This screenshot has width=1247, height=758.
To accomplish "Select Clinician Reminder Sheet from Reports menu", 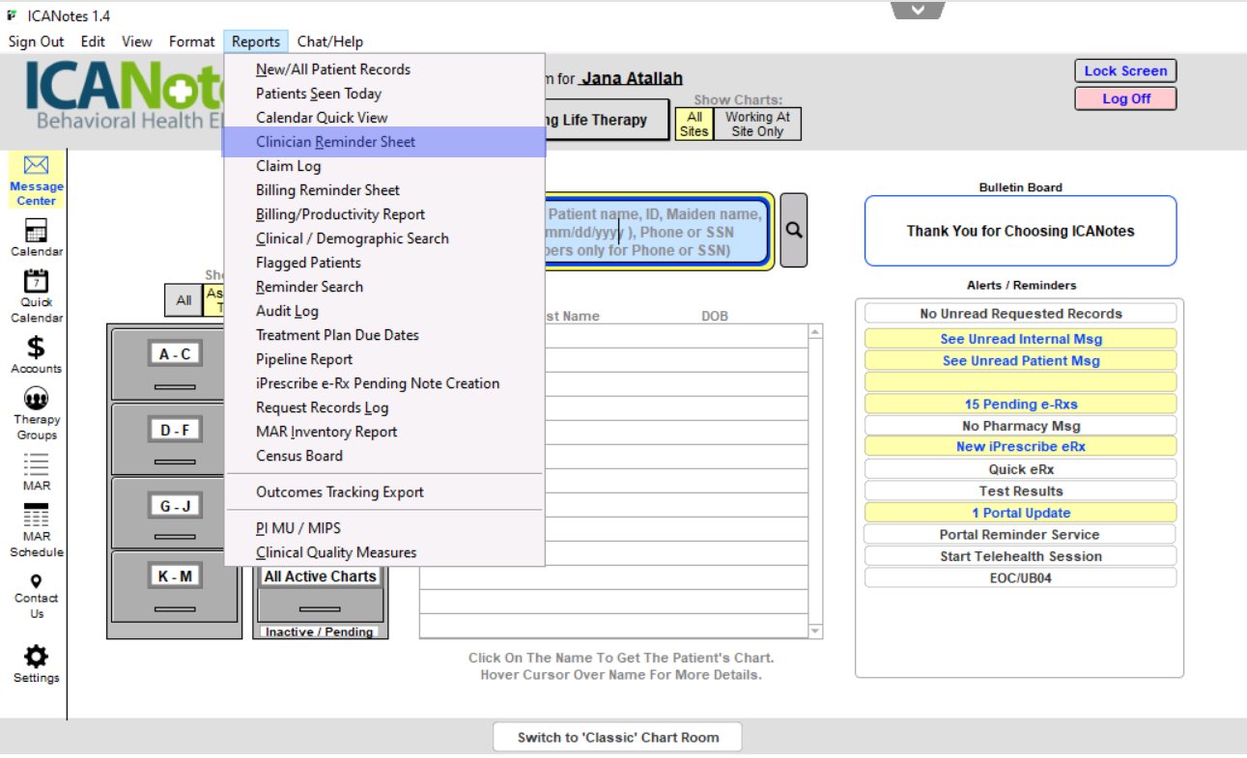I will tap(335, 142).
